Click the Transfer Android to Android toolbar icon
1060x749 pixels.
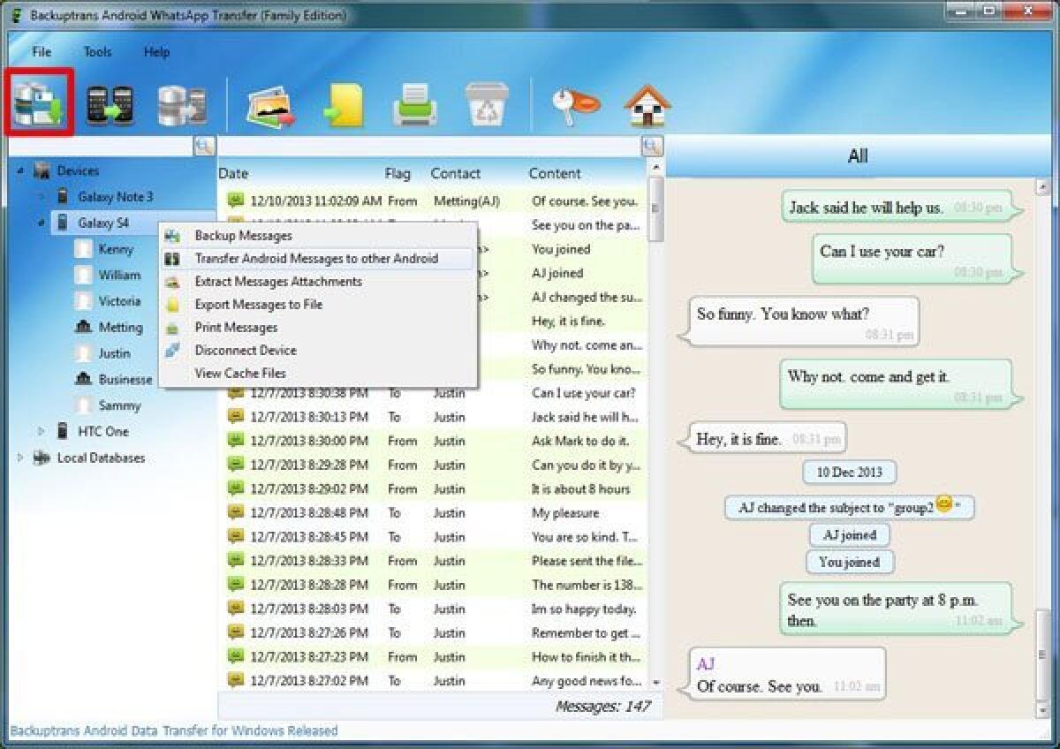coord(110,103)
